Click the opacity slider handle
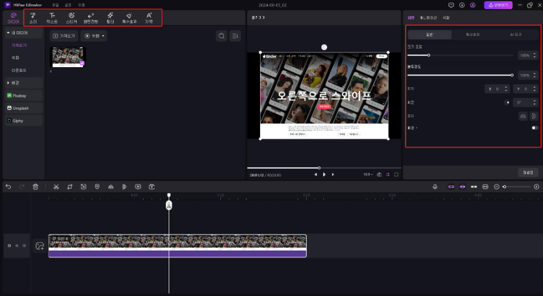This screenshot has height=296, width=543. 512,75
